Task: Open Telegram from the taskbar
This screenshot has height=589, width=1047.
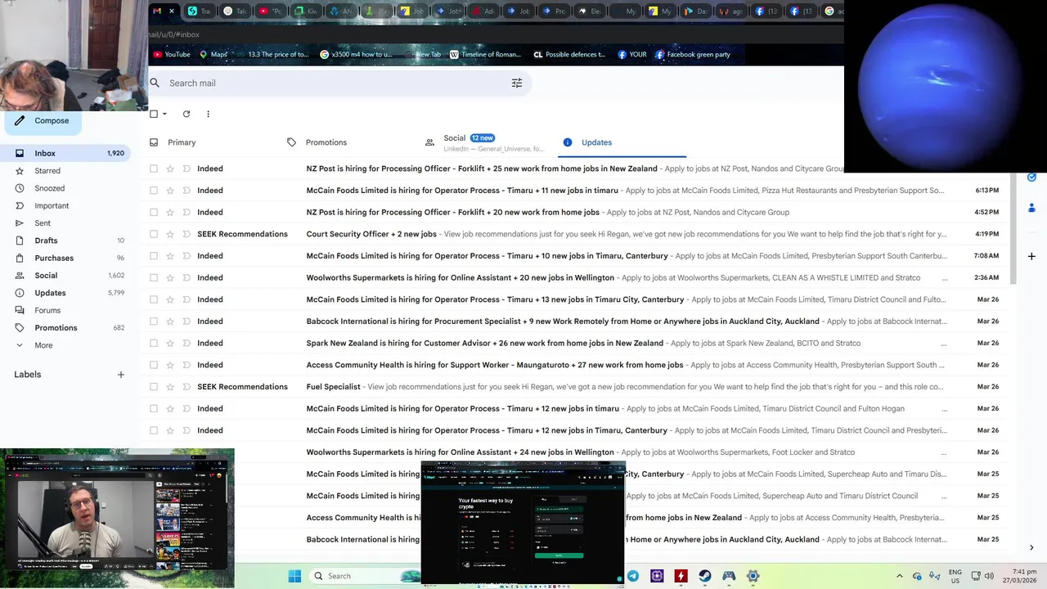Action: point(633,576)
